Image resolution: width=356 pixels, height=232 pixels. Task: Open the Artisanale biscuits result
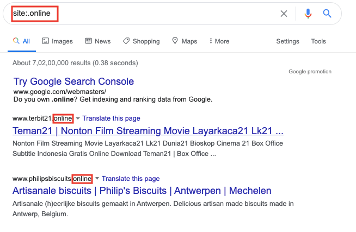pos(142,191)
